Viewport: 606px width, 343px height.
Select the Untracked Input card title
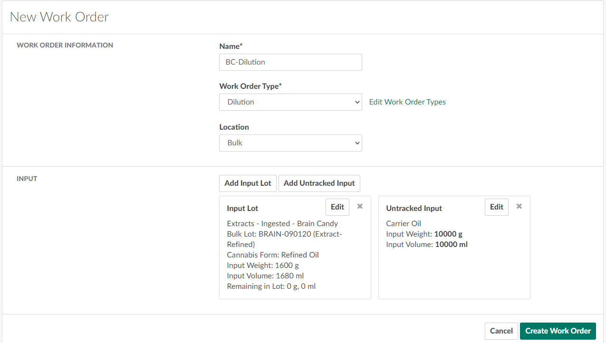[x=414, y=209]
